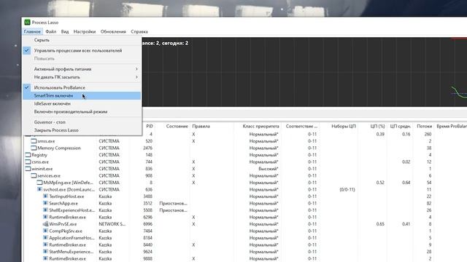Image resolution: width=467 pixels, height=262 pixels.
Task: Sort by Наборы ЦП column header
Action: tap(344, 126)
